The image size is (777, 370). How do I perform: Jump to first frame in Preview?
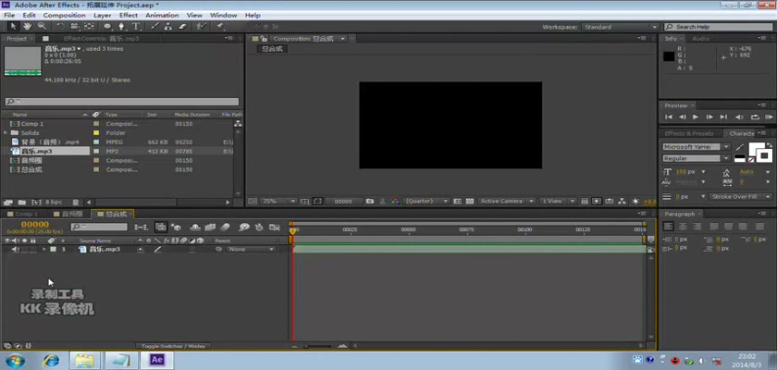point(669,117)
